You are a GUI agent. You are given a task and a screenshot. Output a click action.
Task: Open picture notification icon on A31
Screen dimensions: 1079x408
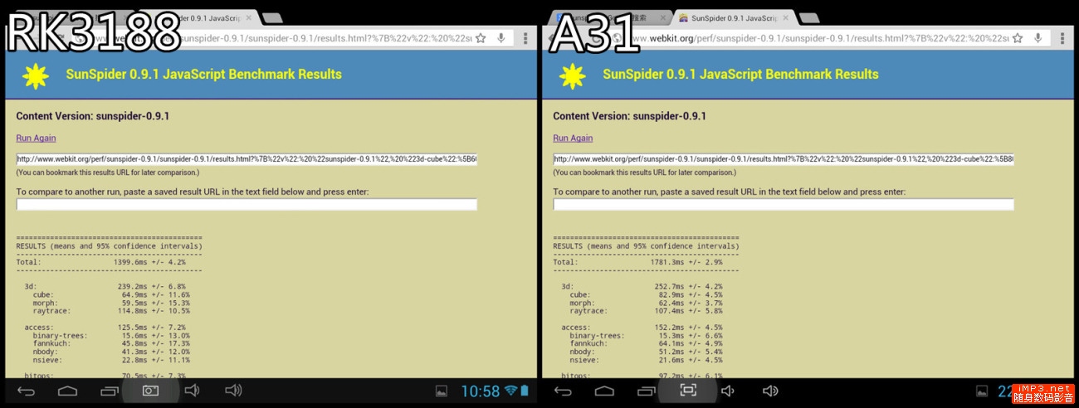tap(981, 391)
